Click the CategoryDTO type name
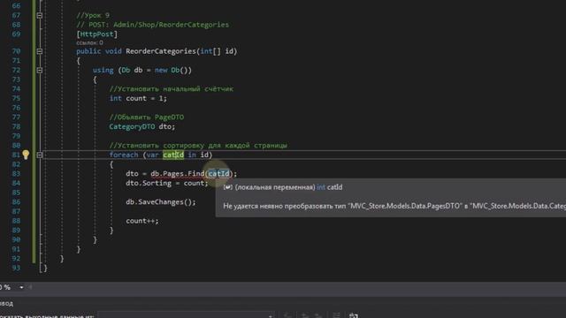 pyautogui.click(x=132, y=126)
